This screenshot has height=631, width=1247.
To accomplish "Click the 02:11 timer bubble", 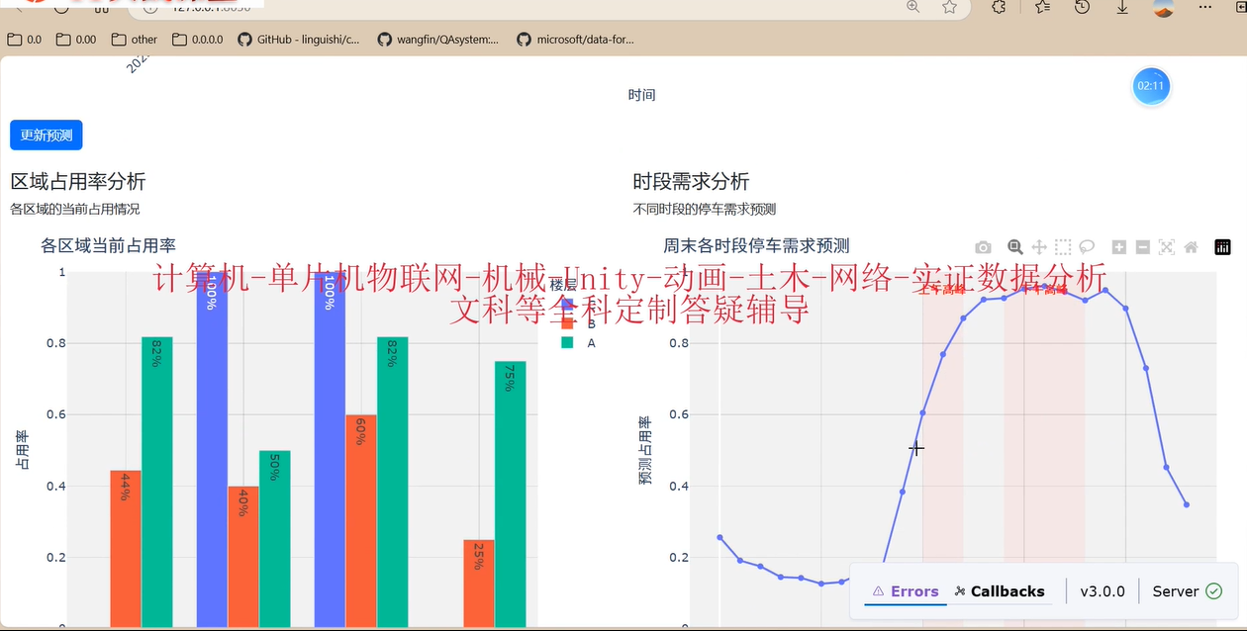I will click(1151, 86).
